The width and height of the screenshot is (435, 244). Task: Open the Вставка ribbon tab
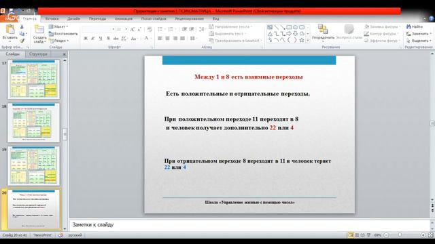click(52, 19)
